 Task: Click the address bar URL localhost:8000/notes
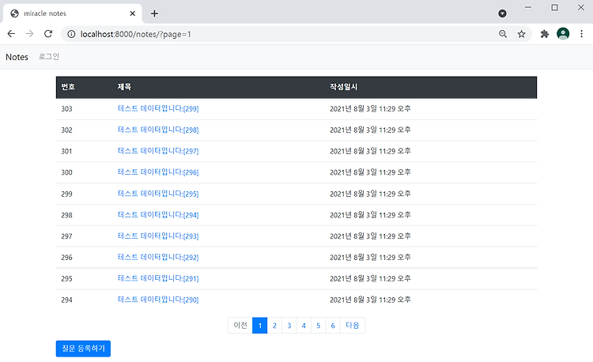[136, 34]
